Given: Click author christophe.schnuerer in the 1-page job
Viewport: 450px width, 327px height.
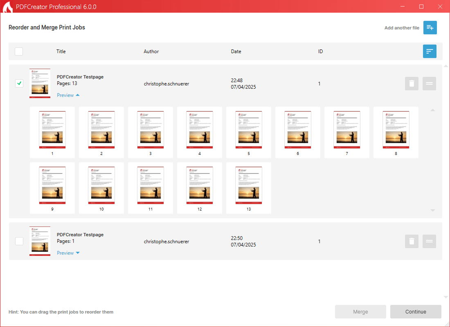Looking at the screenshot, I should 166,242.
